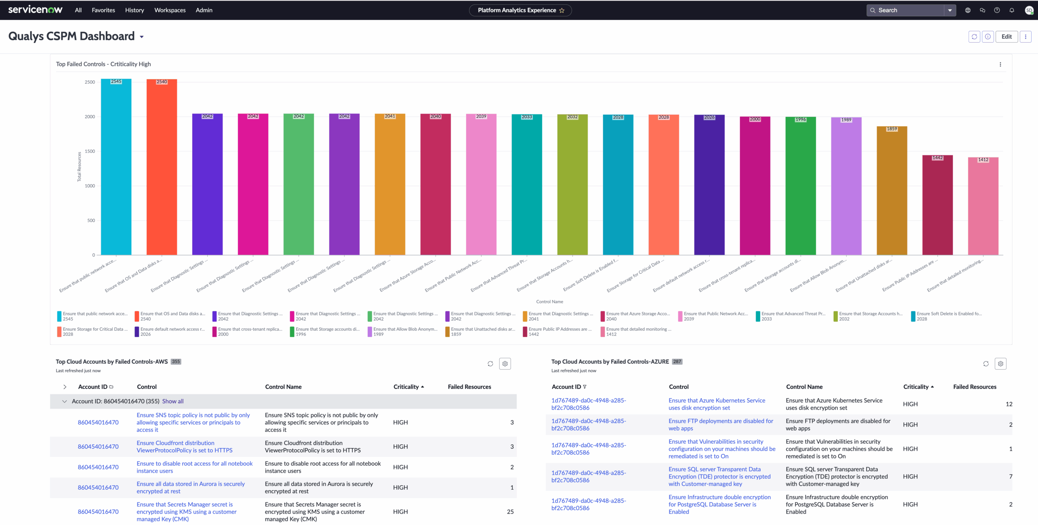Toggle the Ensure that OS and Data disks legend item
This screenshot has height=525, width=1038.
pyautogui.click(x=172, y=314)
